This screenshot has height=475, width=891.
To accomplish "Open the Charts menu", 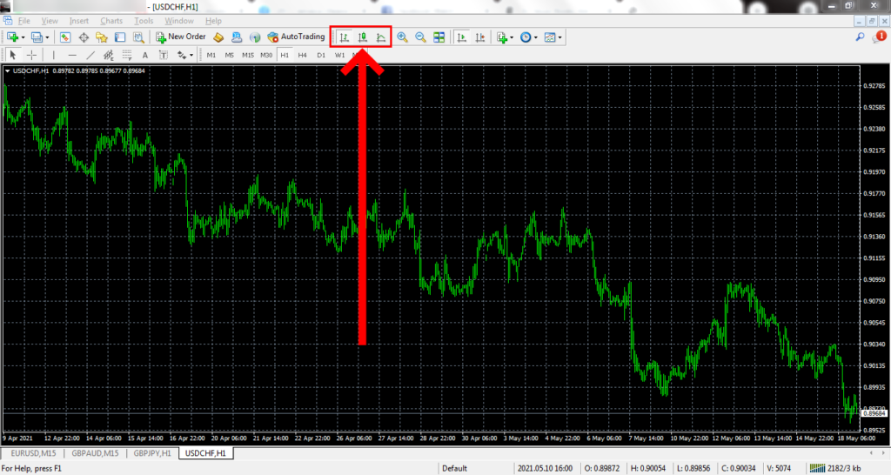I will click(111, 20).
